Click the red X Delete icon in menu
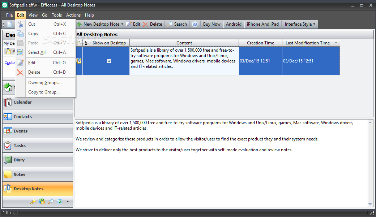This screenshot has width=376, height=217. click(20, 72)
